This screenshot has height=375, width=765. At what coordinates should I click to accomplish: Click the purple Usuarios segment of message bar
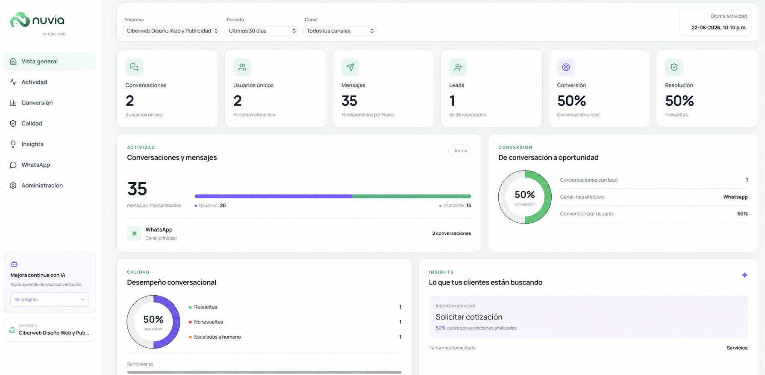click(x=274, y=196)
